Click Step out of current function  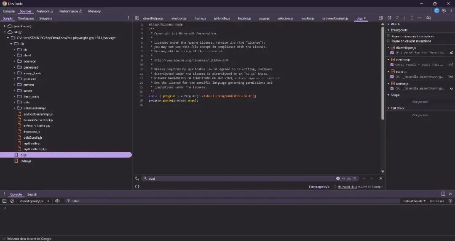click(x=412, y=18)
